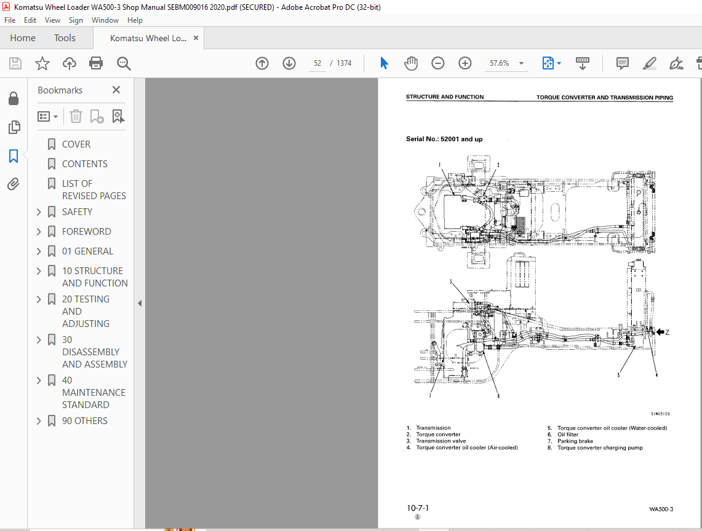The width and height of the screenshot is (702, 531).
Task: Upload file to cloud icon
Action: (69, 63)
